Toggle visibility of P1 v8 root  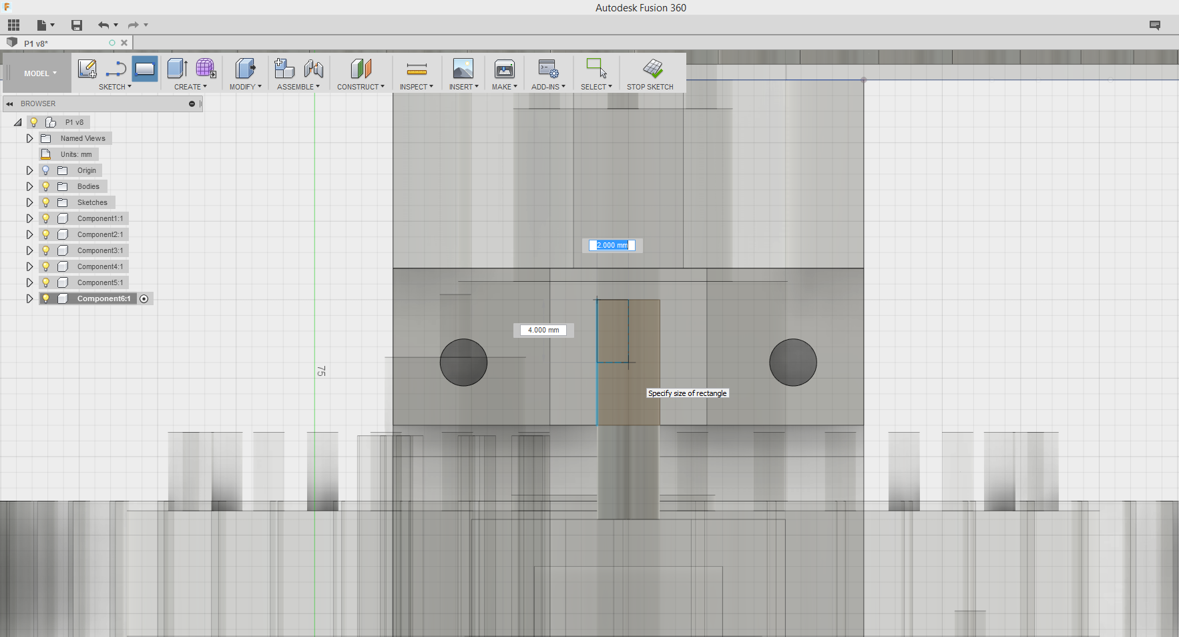33,122
